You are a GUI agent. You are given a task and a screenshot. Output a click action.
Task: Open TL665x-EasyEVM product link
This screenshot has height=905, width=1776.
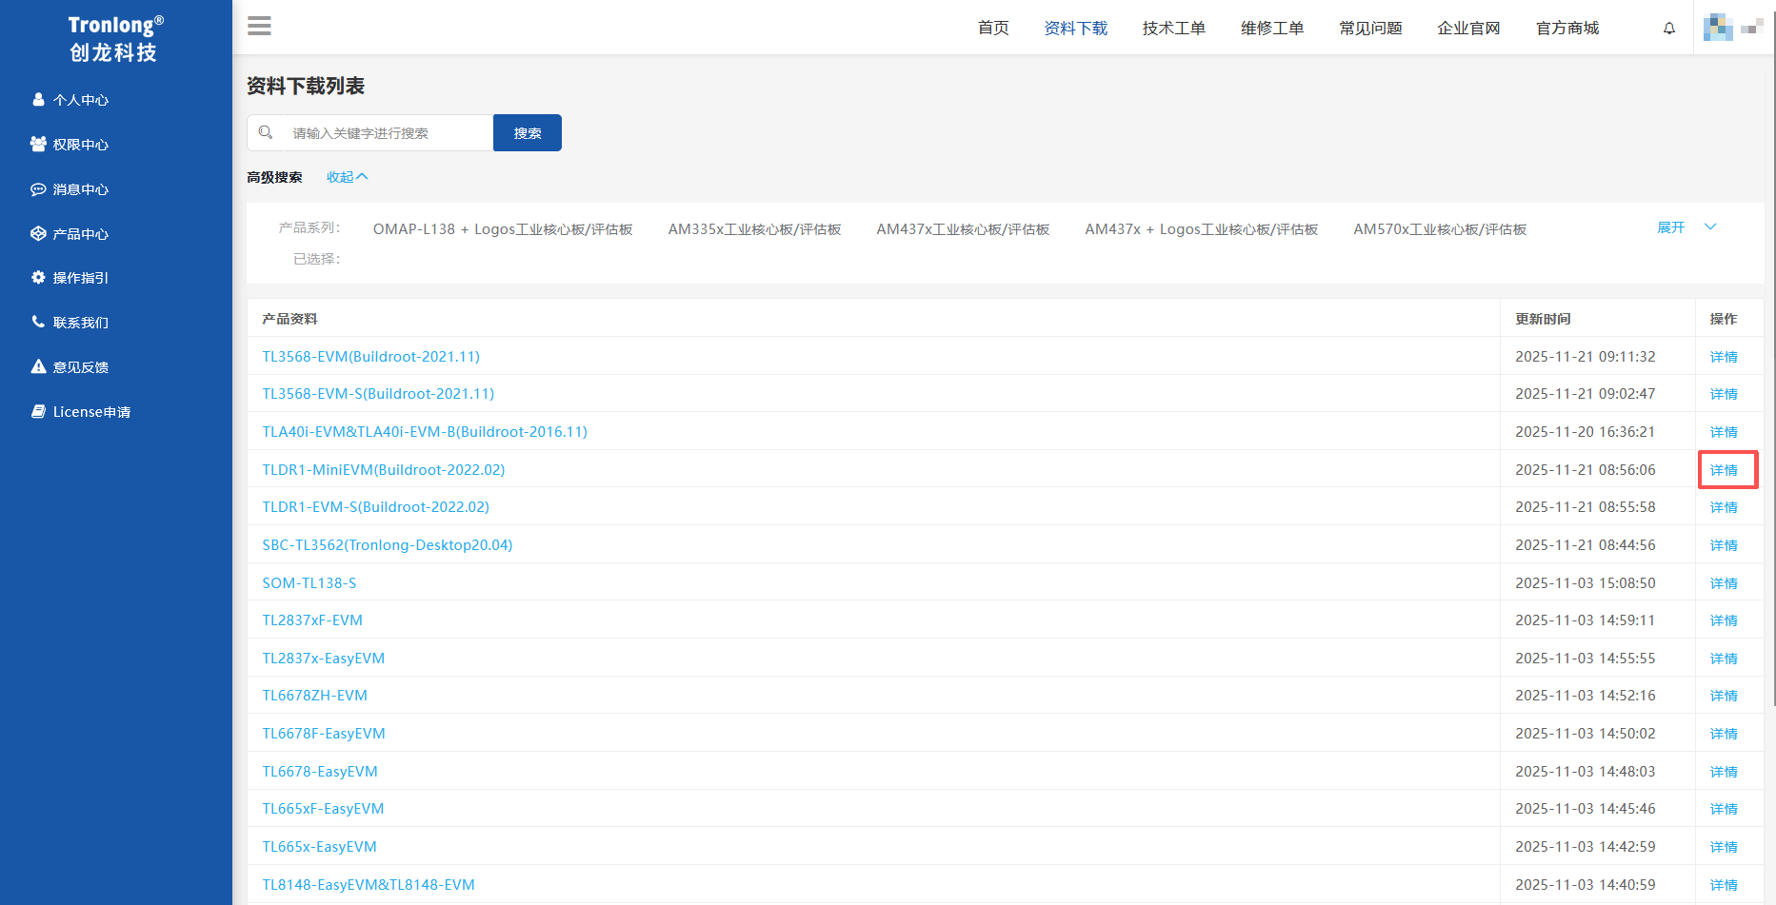(320, 846)
